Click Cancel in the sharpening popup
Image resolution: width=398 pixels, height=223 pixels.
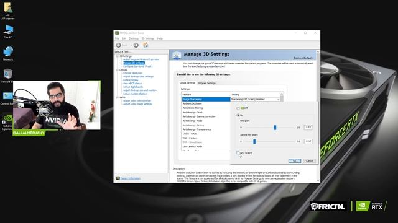coord(310,161)
